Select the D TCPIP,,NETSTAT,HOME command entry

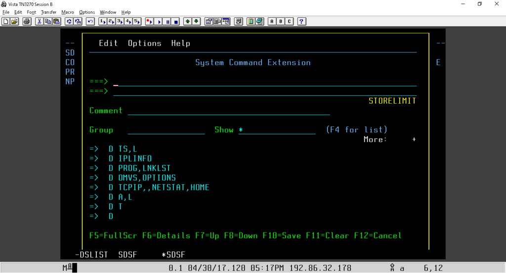tap(159, 188)
